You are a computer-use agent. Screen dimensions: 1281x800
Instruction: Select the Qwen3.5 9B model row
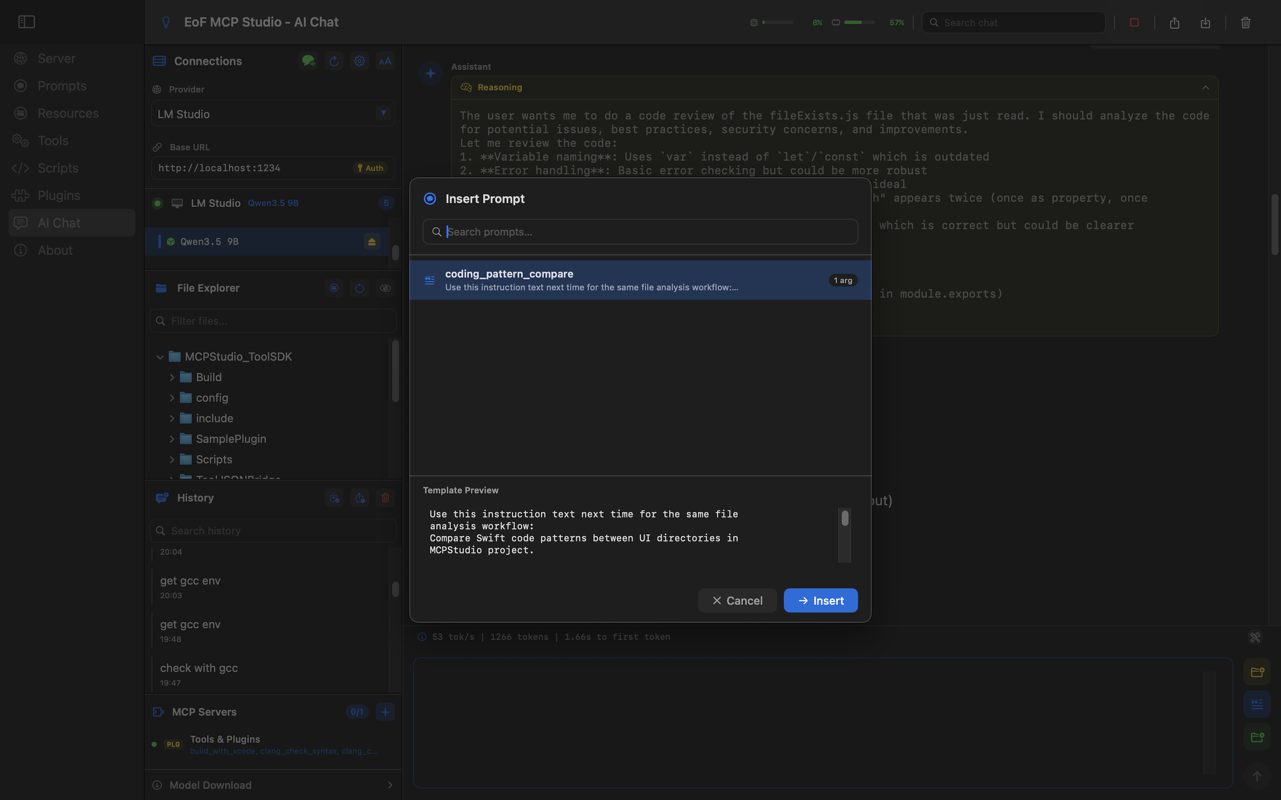pyautogui.click(x=267, y=242)
